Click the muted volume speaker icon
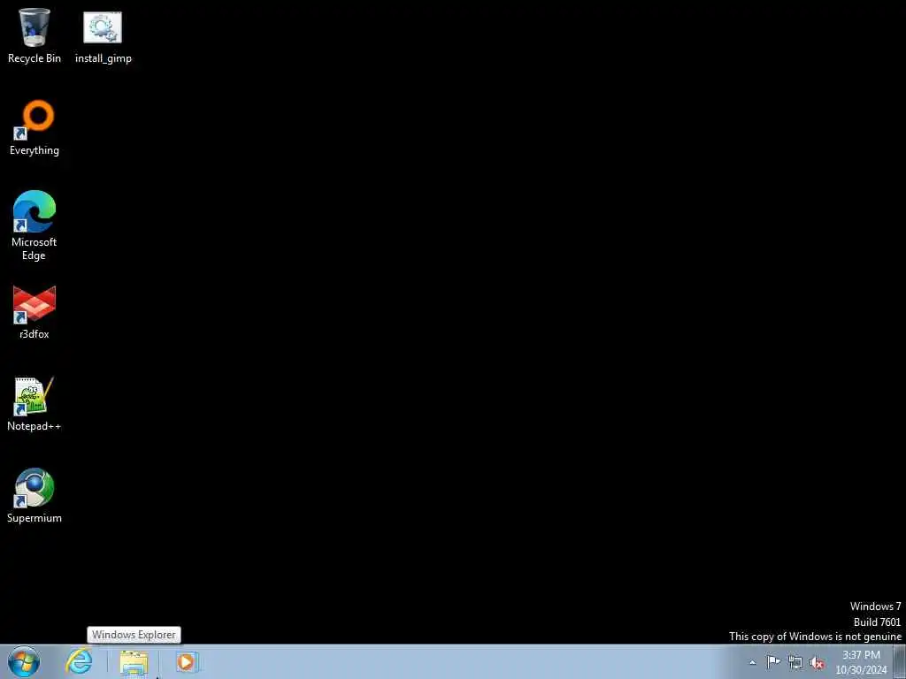The width and height of the screenshot is (906, 679). 817,663
